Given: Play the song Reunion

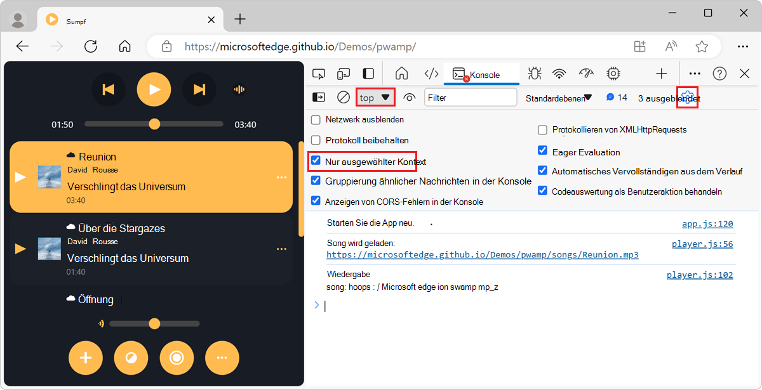Looking at the screenshot, I should point(19,178).
